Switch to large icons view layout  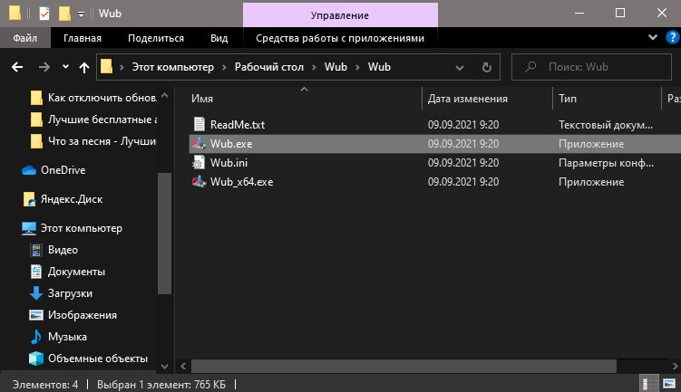point(669,384)
